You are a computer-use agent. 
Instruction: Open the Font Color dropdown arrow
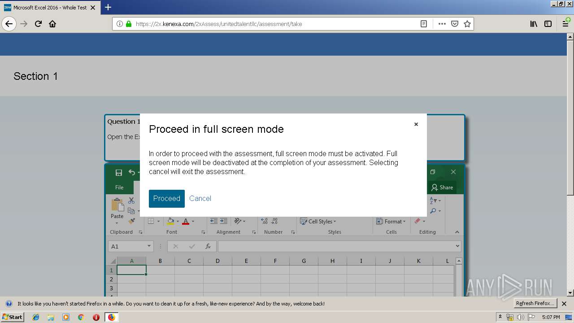(x=193, y=222)
